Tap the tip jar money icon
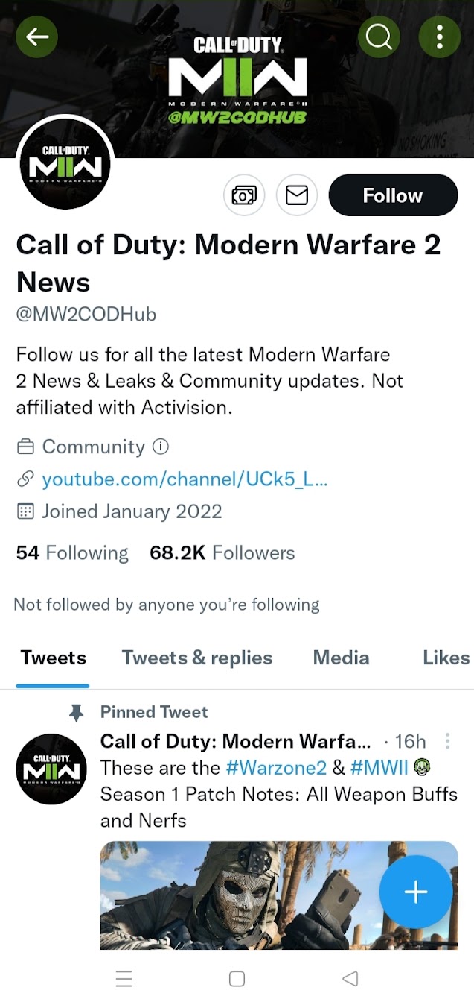This screenshot has height=1008, width=474. click(x=244, y=195)
